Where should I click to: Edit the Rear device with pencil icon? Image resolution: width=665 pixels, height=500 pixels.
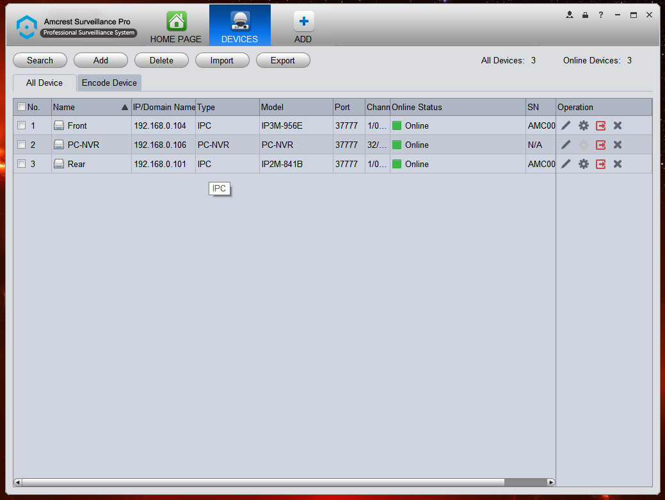pyautogui.click(x=566, y=164)
